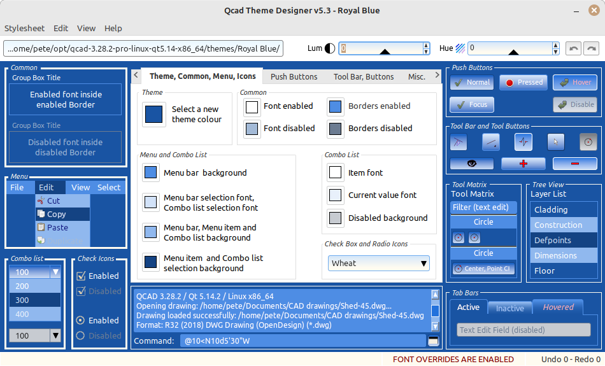605x366 pixels.
Task: Collapse the second Circle header in Tool Matrix
Action: [x=483, y=253]
